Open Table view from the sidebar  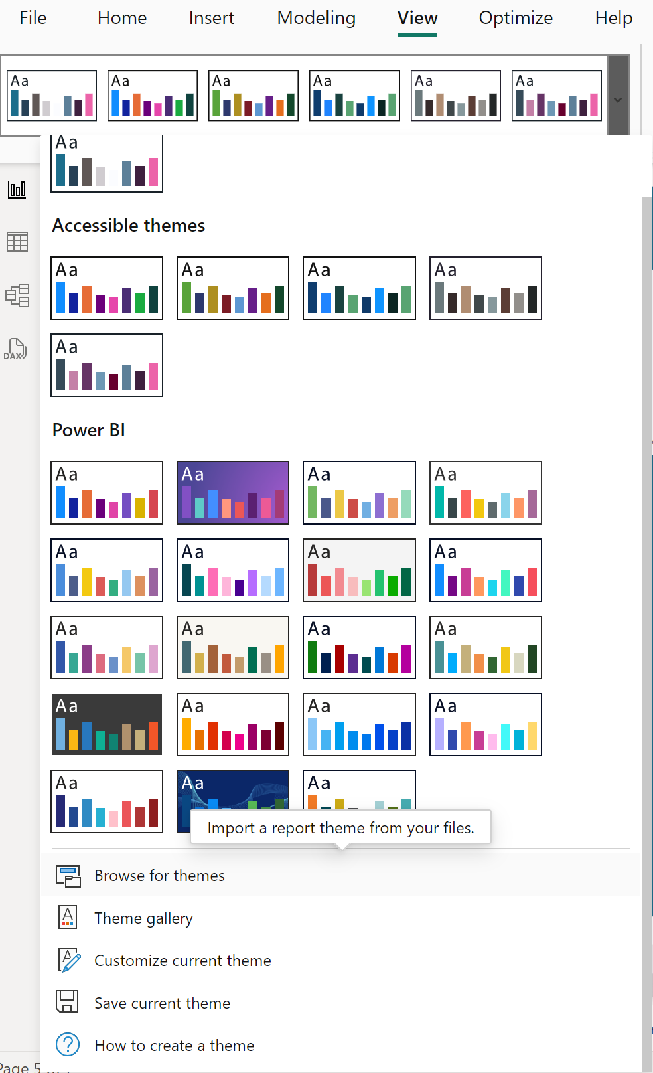[x=17, y=242]
